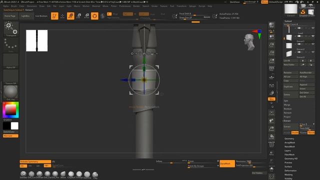
Task: Click the Append button
Action: (306, 84)
